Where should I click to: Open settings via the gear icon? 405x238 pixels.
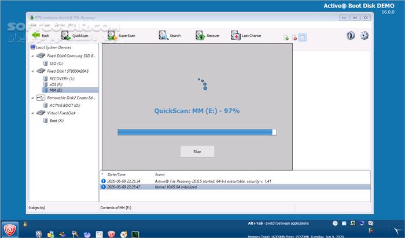pos(364,35)
